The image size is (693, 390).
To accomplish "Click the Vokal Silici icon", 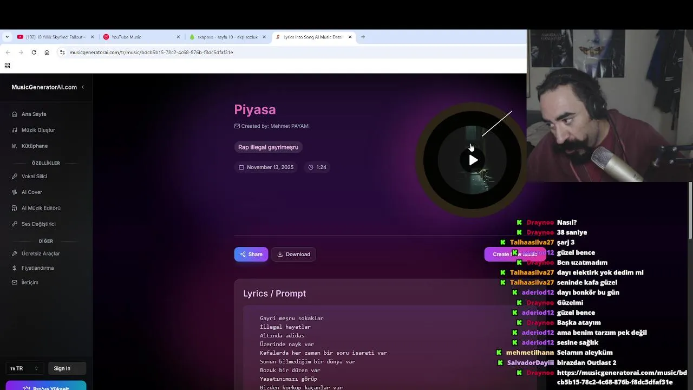I will tap(15, 176).
